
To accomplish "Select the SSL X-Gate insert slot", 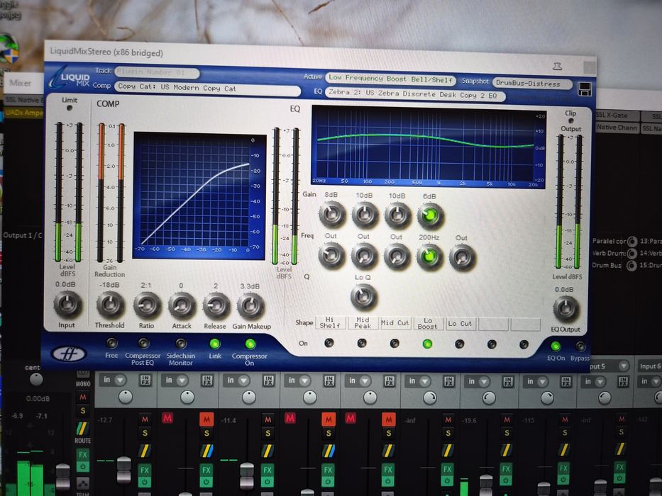I will point(617,115).
